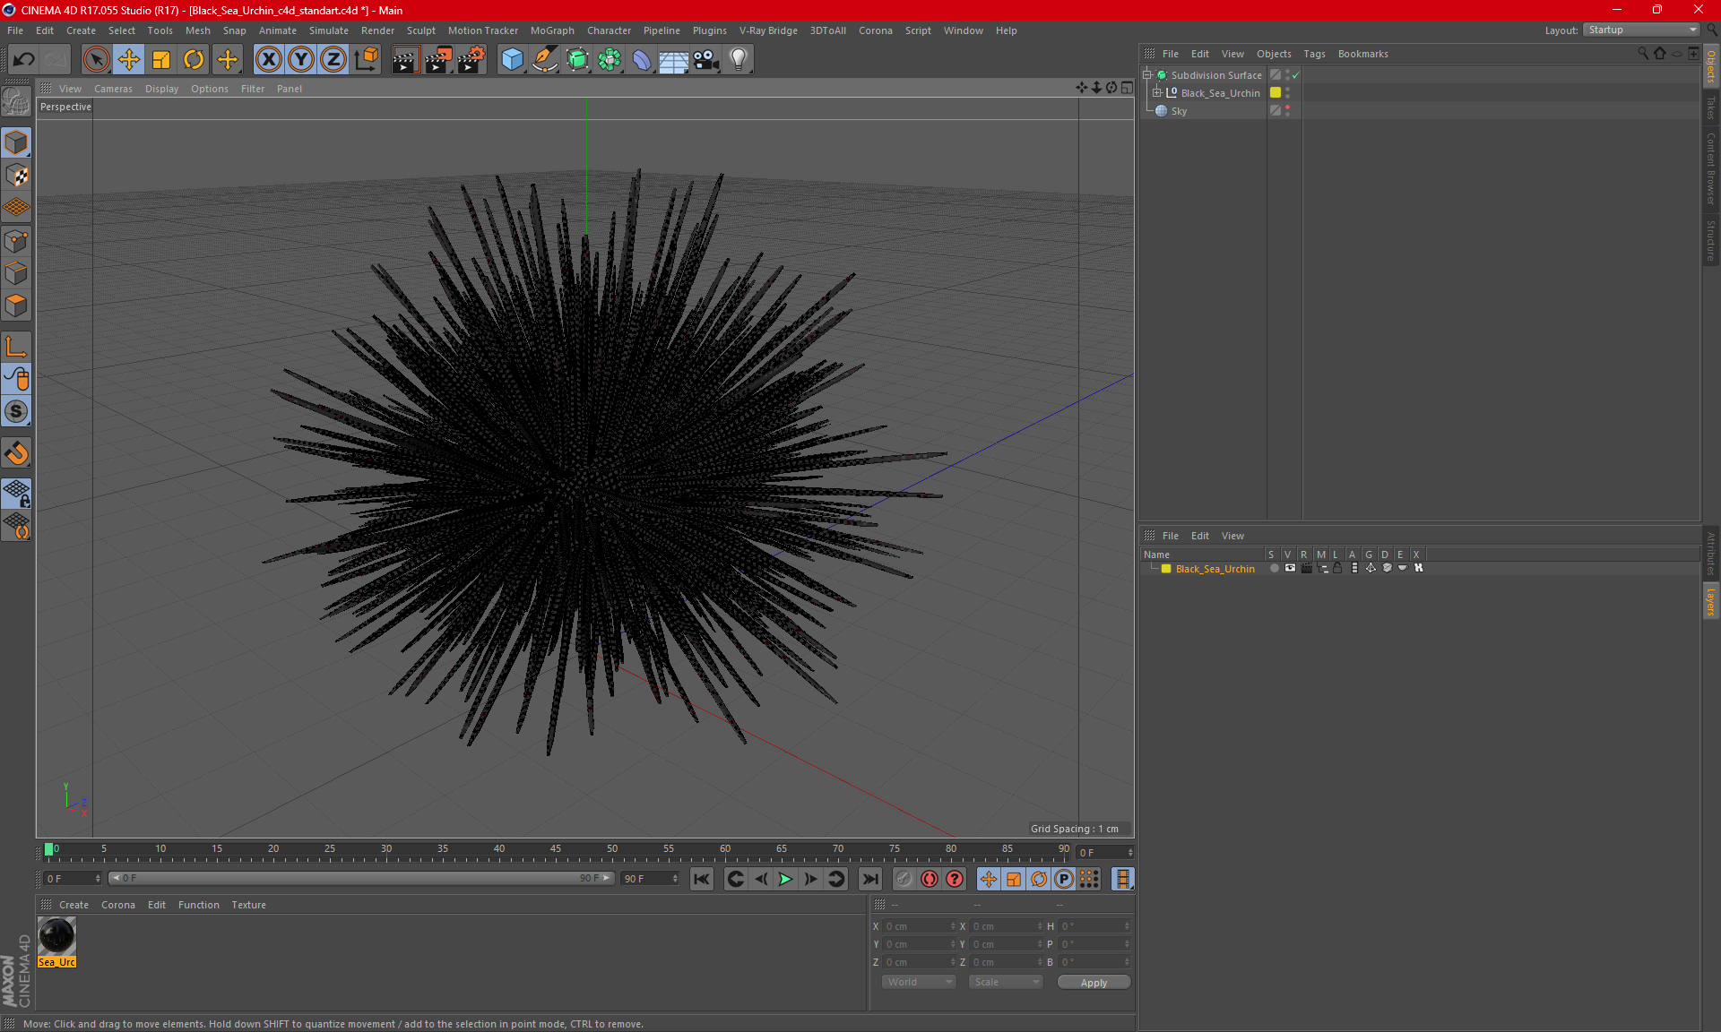Toggle X axis lock
Screen dimensions: 1721x1032
tap(268, 60)
